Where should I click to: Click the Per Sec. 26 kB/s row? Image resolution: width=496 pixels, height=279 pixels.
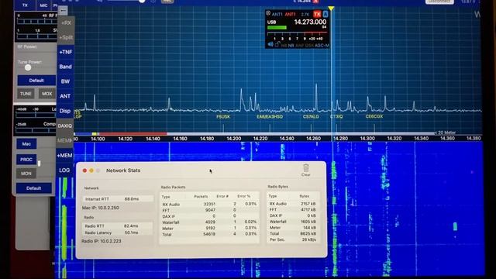click(x=293, y=239)
